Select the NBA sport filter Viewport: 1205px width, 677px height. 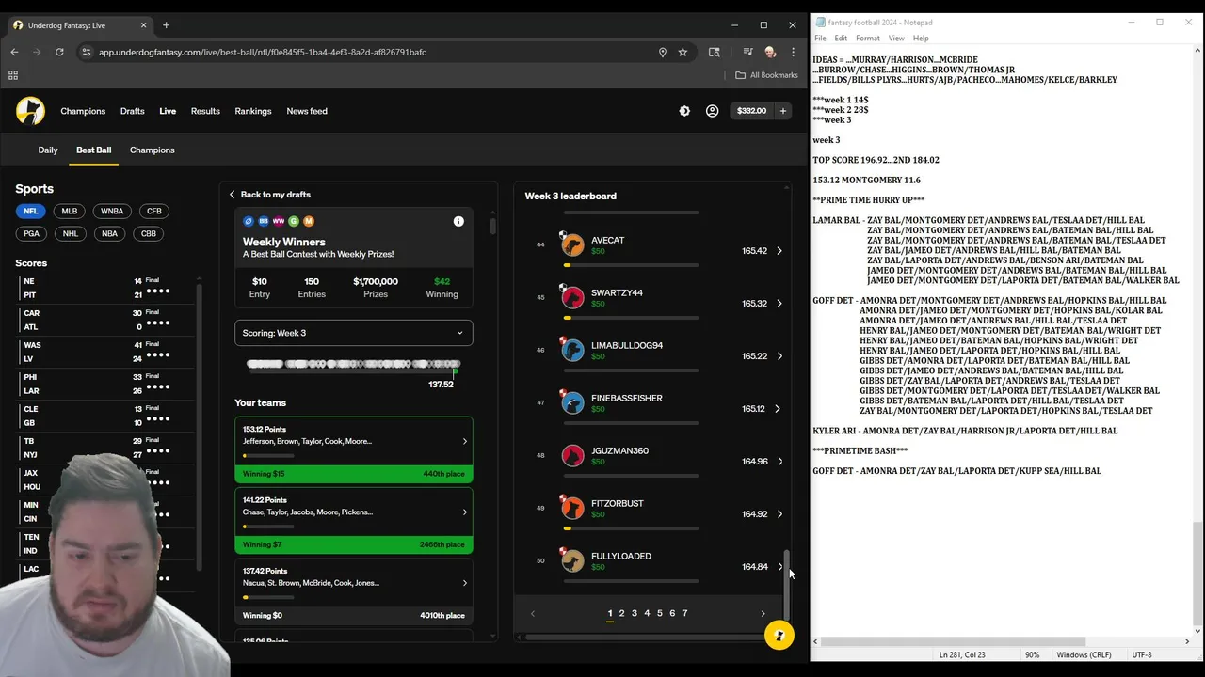tap(110, 234)
